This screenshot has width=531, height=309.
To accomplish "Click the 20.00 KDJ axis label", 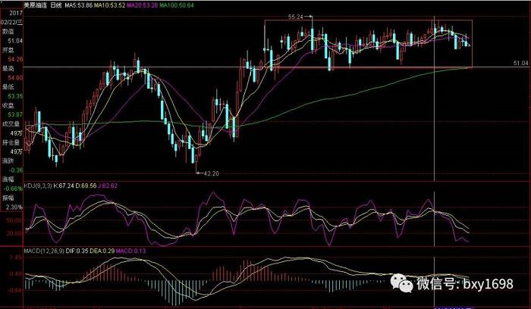I will (14, 233).
